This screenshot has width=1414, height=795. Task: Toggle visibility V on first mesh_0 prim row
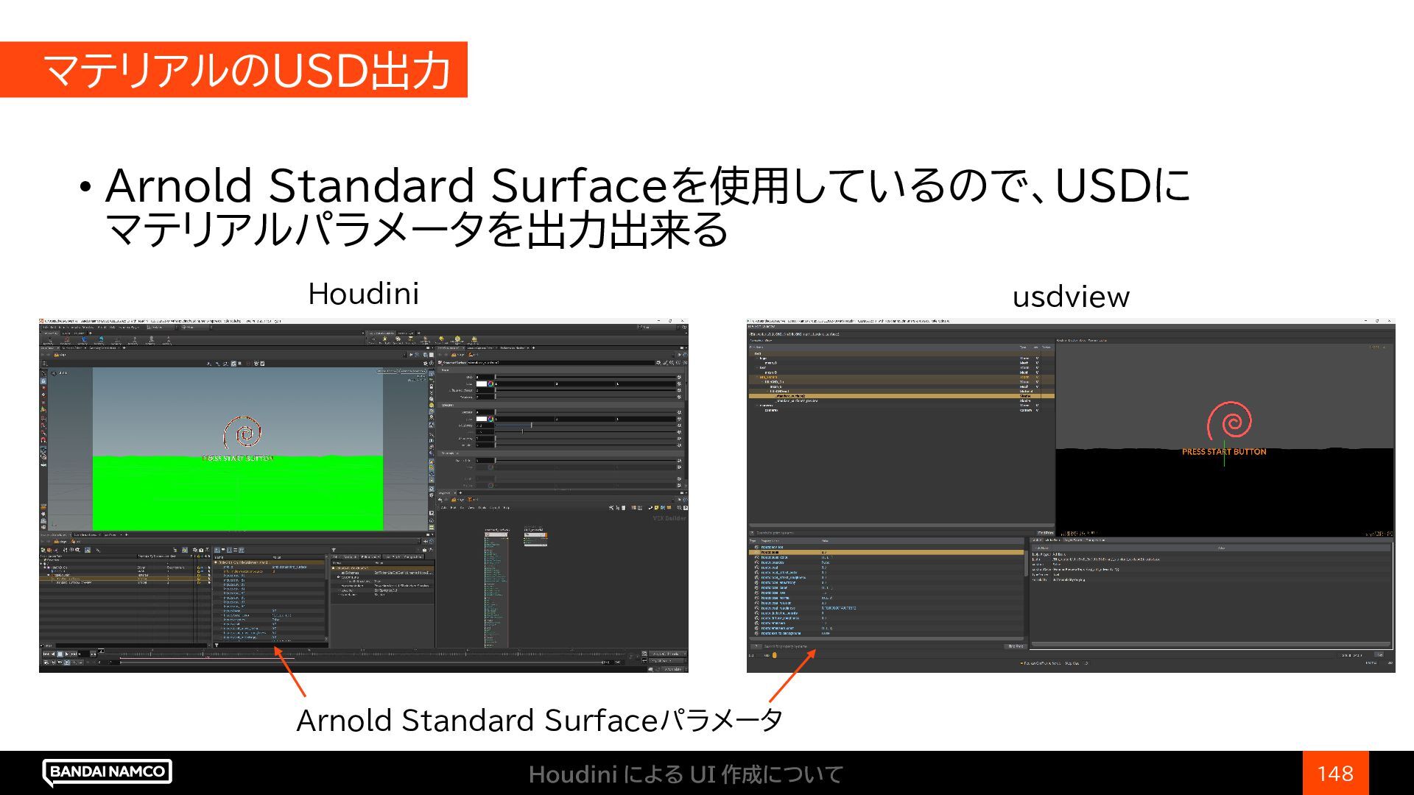point(1037,363)
